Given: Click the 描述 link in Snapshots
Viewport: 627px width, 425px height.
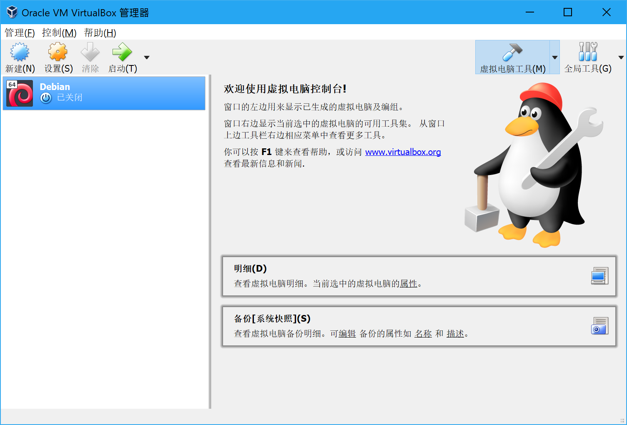Looking at the screenshot, I should click(455, 334).
